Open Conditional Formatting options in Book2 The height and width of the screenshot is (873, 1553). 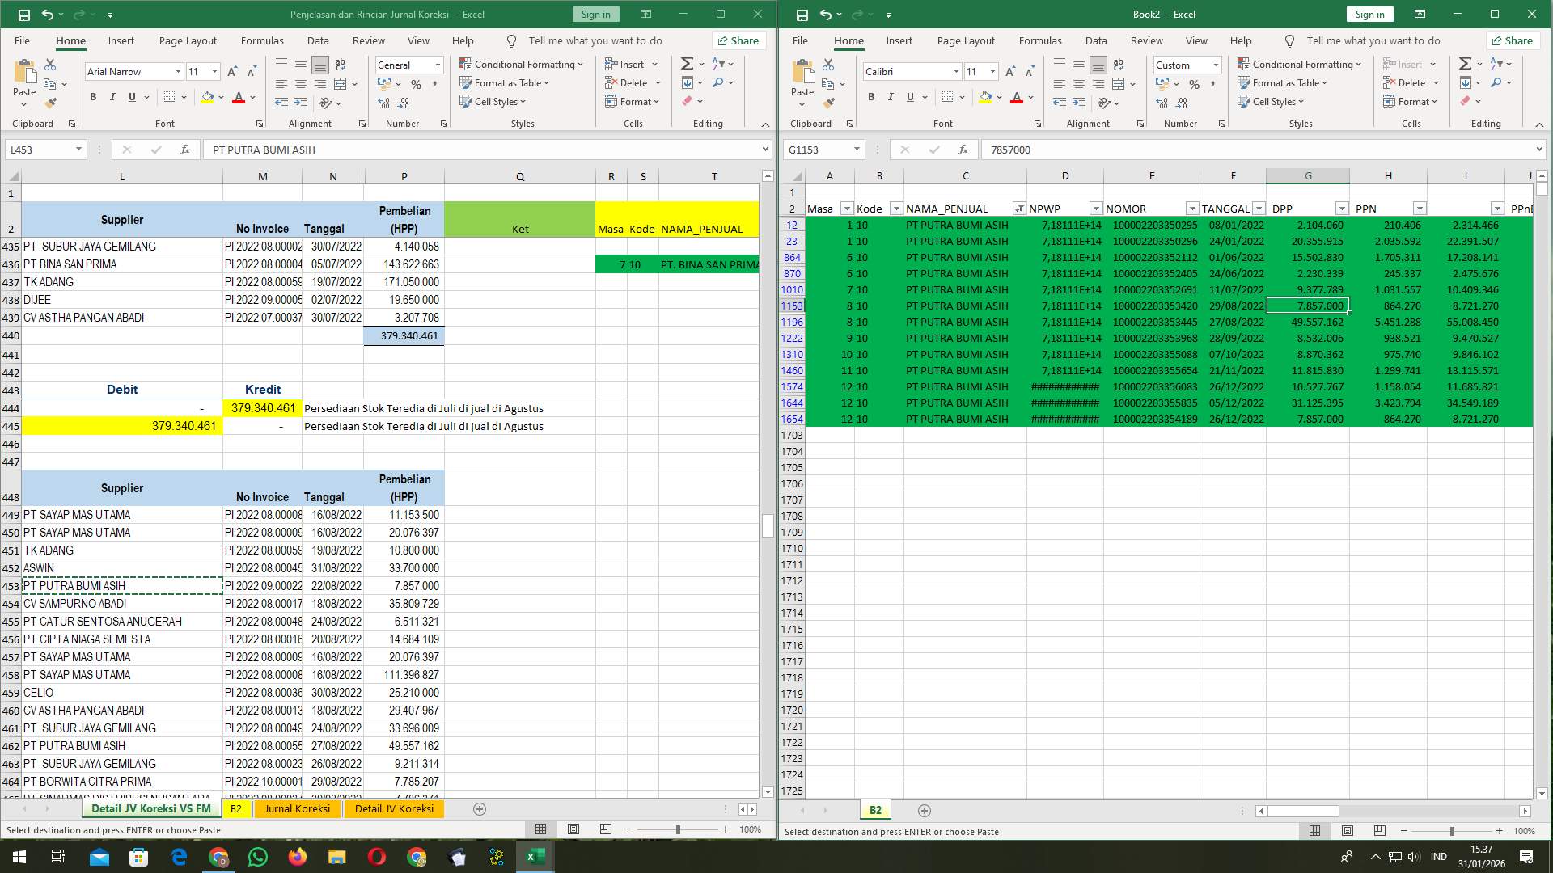click(1299, 64)
